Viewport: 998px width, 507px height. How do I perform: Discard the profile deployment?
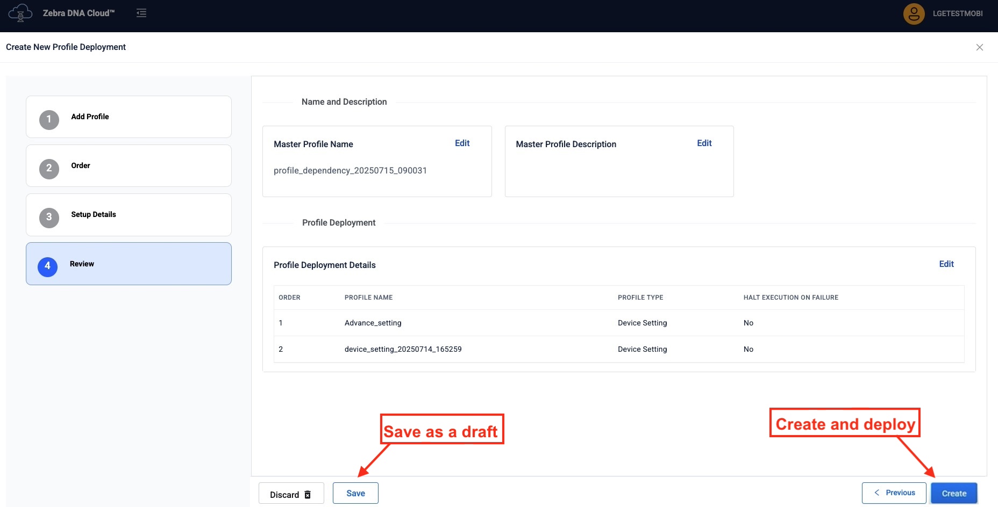[291, 495]
